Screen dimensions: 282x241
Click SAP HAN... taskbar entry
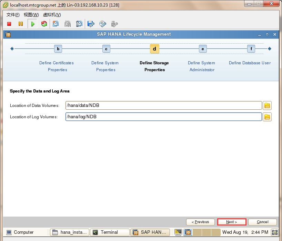(150, 232)
